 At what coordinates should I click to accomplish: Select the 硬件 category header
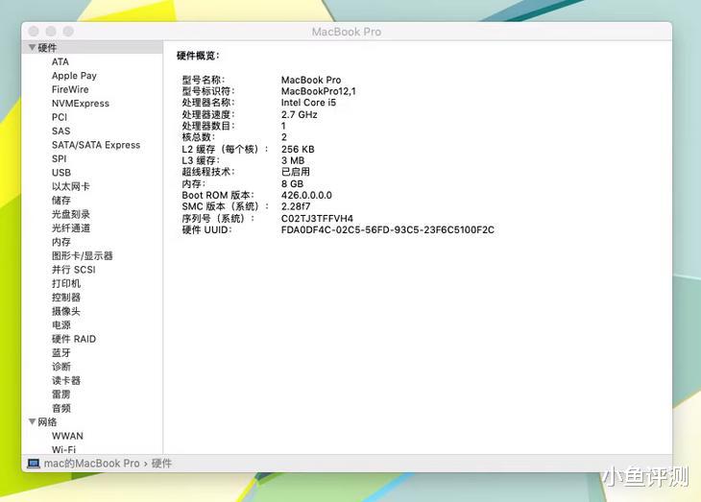47,47
